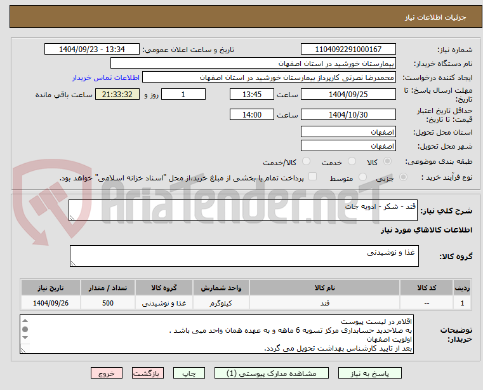Click row number 1 cell

click(x=462, y=303)
